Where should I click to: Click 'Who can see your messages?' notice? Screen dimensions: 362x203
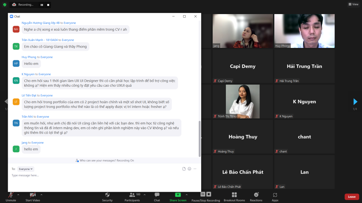pos(105,160)
